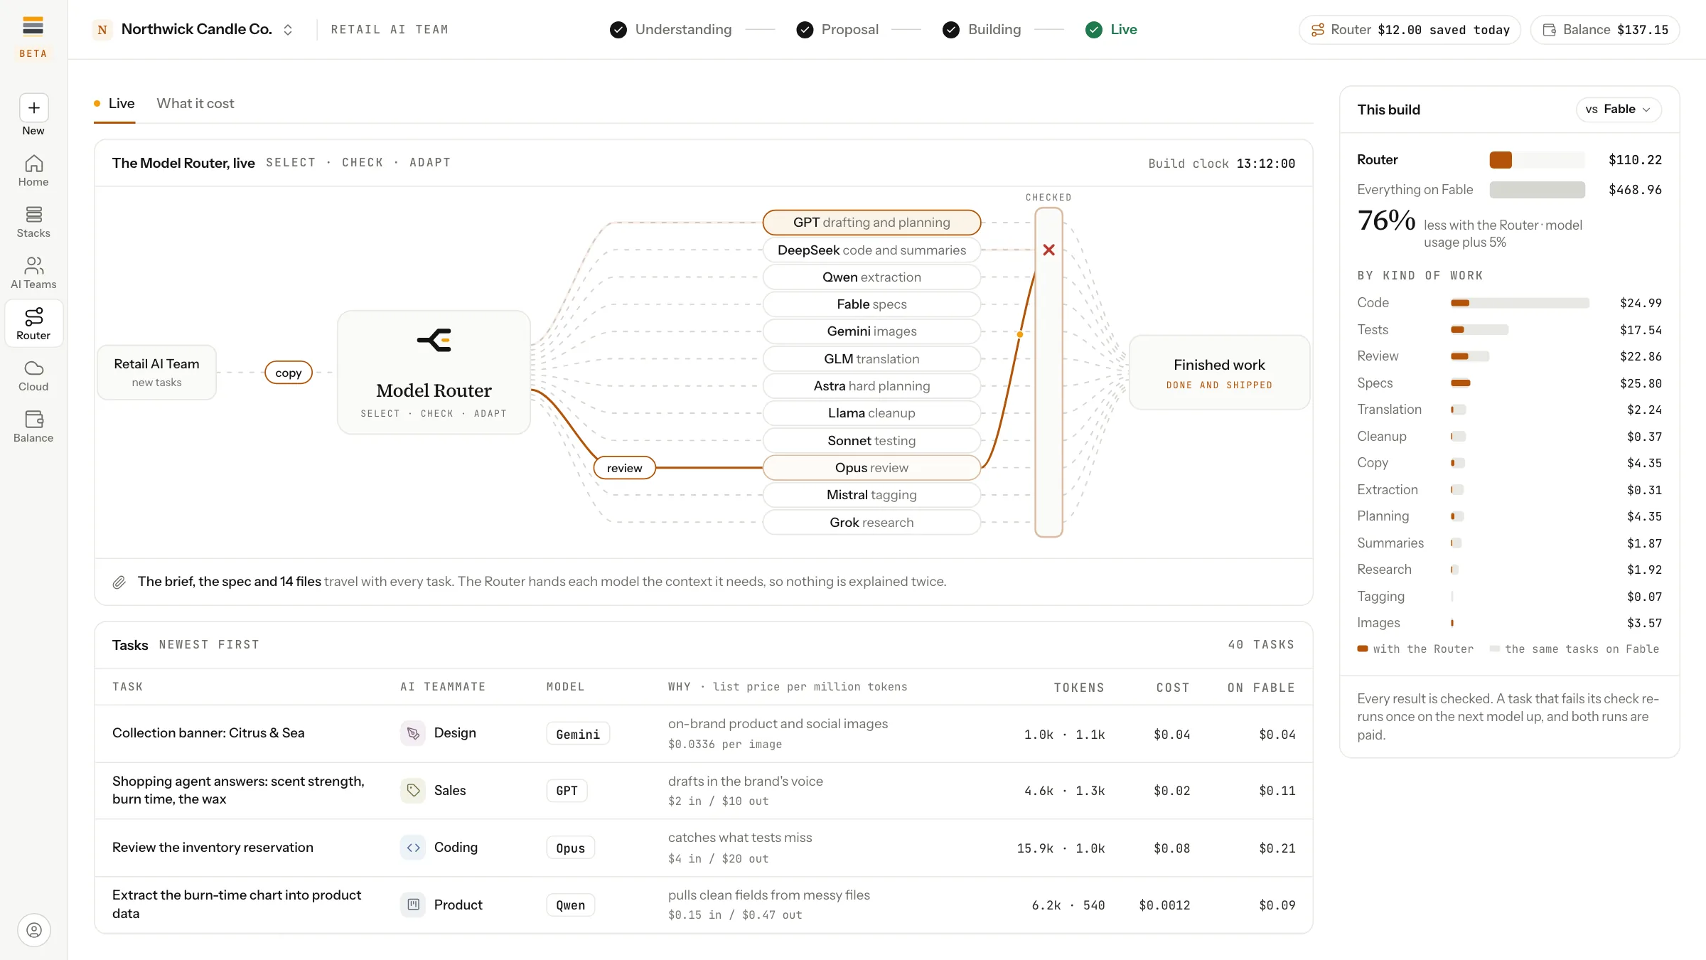This screenshot has width=1706, height=960.
Task: Click the Retail AI Team node
Action: (156, 373)
